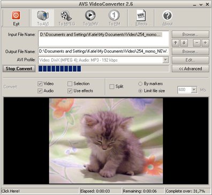This screenshot has height=195, width=212.
Task: Select the By markers radio option
Action: (x=140, y=84)
